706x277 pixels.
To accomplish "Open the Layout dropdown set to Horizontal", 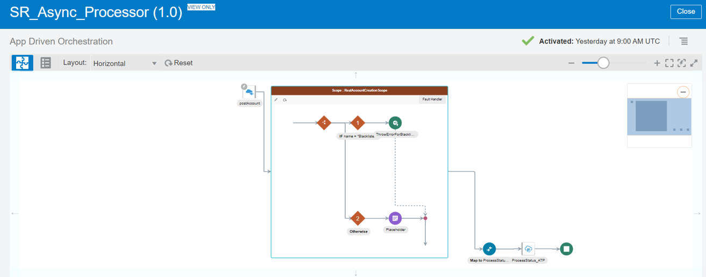I will click(x=125, y=63).
